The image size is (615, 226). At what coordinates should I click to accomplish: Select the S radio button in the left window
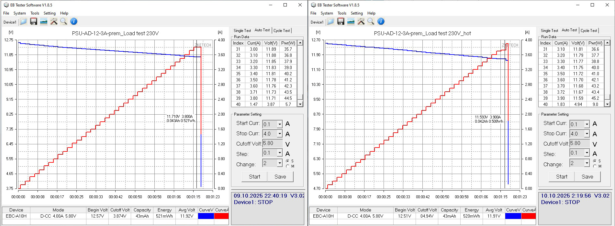coord(288,161)
